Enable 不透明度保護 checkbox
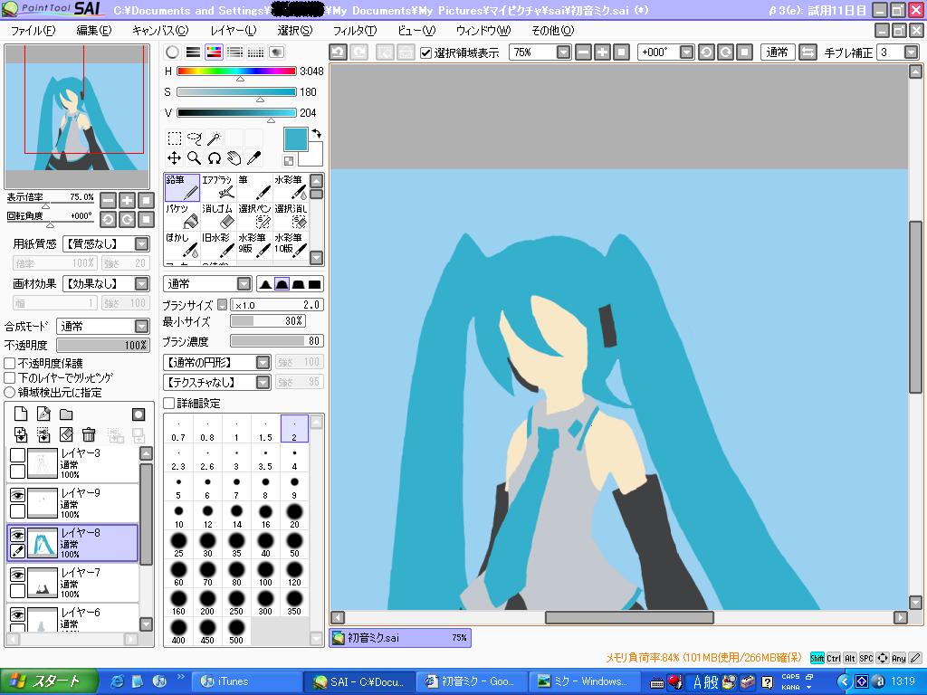Viewport: 927px width, 695px height. tap(9, 364)
